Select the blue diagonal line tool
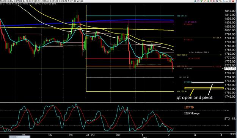This screenshot has height=138, width=237. [224, 1]
